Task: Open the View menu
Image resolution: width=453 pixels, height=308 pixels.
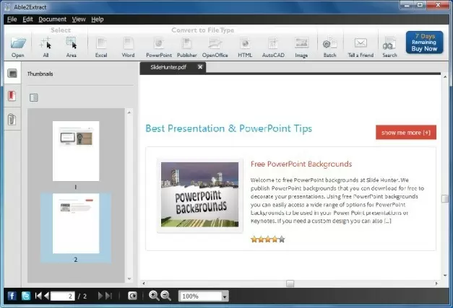Action: [79, 19]
